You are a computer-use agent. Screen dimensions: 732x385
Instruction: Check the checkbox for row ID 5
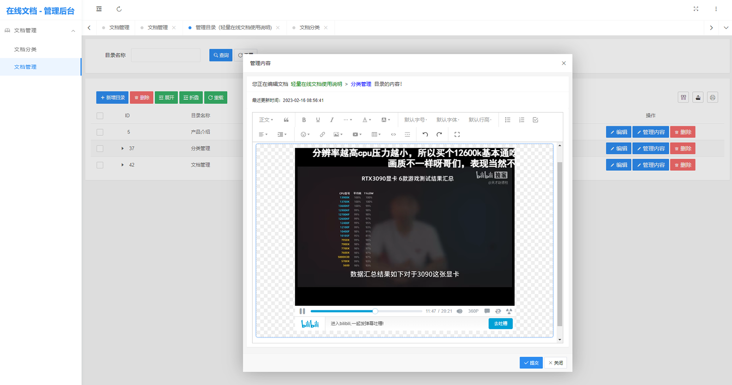tap(100, 132)
